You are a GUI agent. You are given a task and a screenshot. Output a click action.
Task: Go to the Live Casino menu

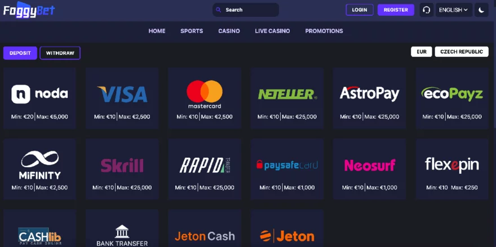point(272,31)
